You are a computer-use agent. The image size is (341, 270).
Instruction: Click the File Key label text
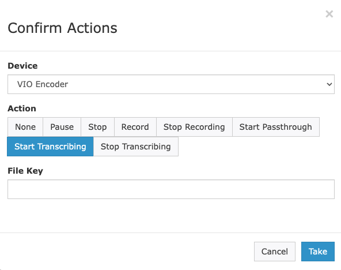point(25,171)
